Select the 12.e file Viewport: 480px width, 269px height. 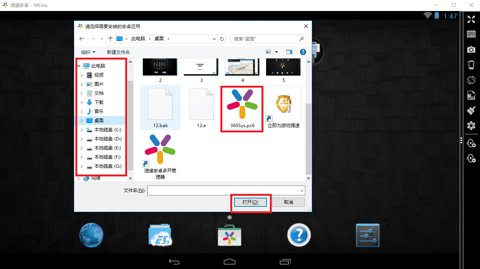pyautogui.click(x=201, y=108)
